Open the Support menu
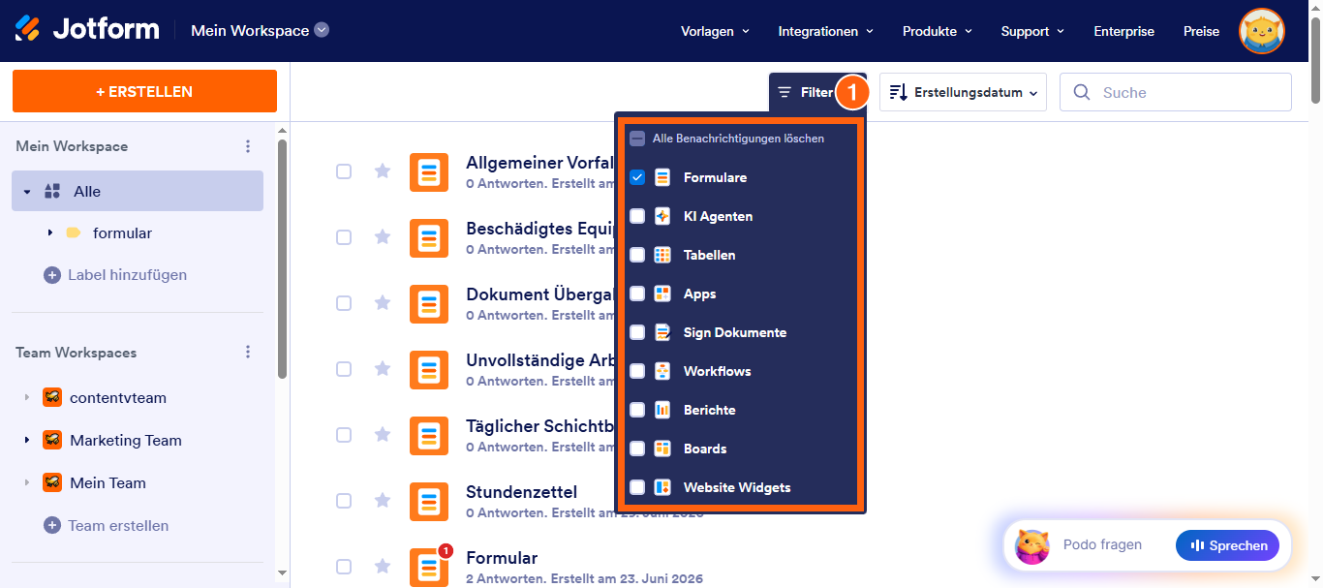1323x588 pixels. click(1032, 31)
